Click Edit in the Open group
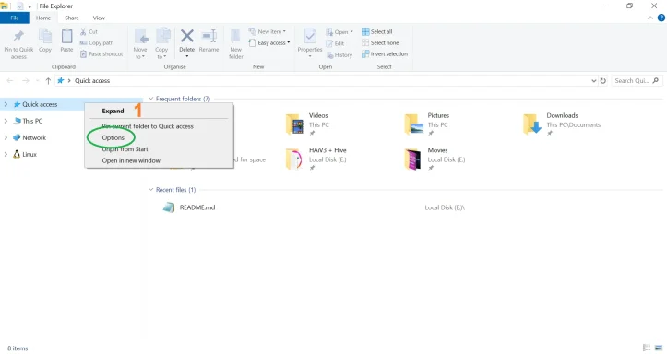The height and width of the screenshot is (354, 667). click(x=335, y=43)
